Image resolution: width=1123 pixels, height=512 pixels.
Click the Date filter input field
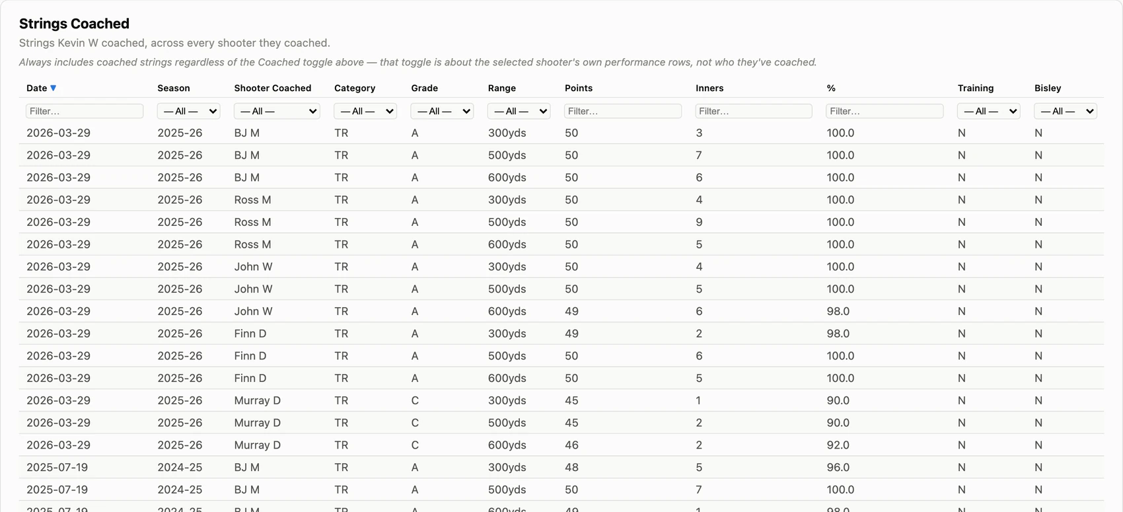pos(85,111)
